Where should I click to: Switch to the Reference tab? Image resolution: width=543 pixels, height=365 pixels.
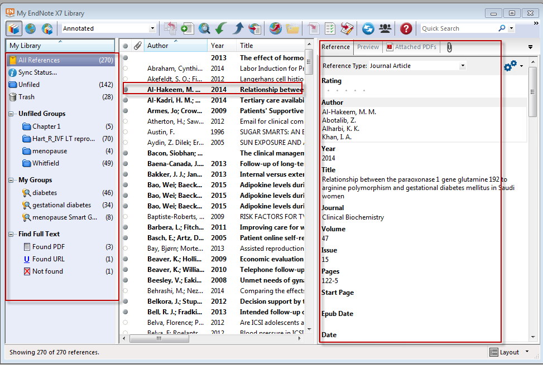[x=335, y=47]
